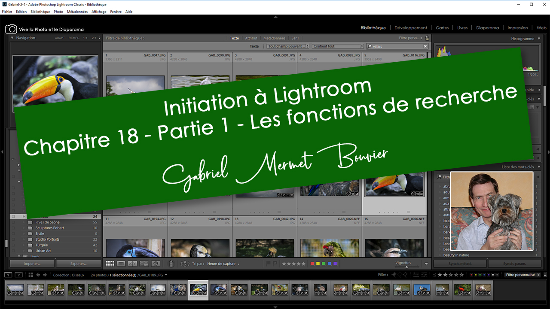Toggle the filter lock icon
550x309 pixels.
427,38
